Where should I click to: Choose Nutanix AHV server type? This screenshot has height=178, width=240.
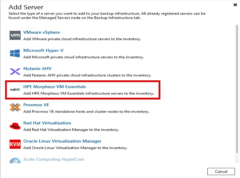37,68
